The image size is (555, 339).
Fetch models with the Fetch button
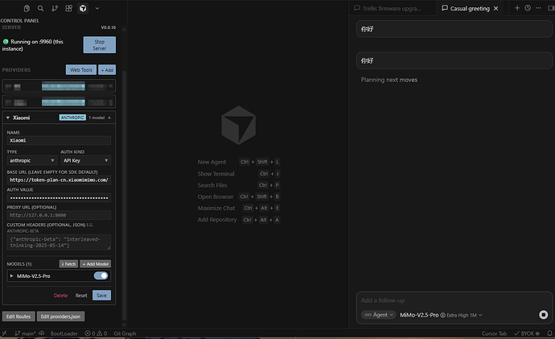pyautogui.click(x=68, y=264)
